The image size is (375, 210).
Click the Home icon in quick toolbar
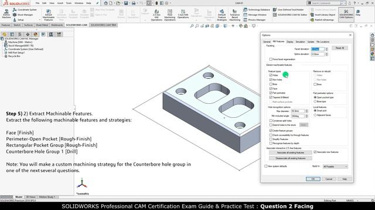(x=105, y=3)
